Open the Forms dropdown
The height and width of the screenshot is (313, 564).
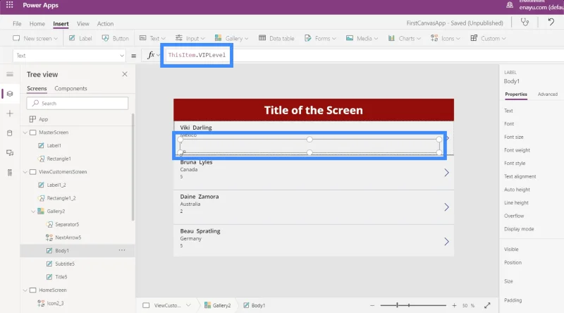(x=320, y=38)
